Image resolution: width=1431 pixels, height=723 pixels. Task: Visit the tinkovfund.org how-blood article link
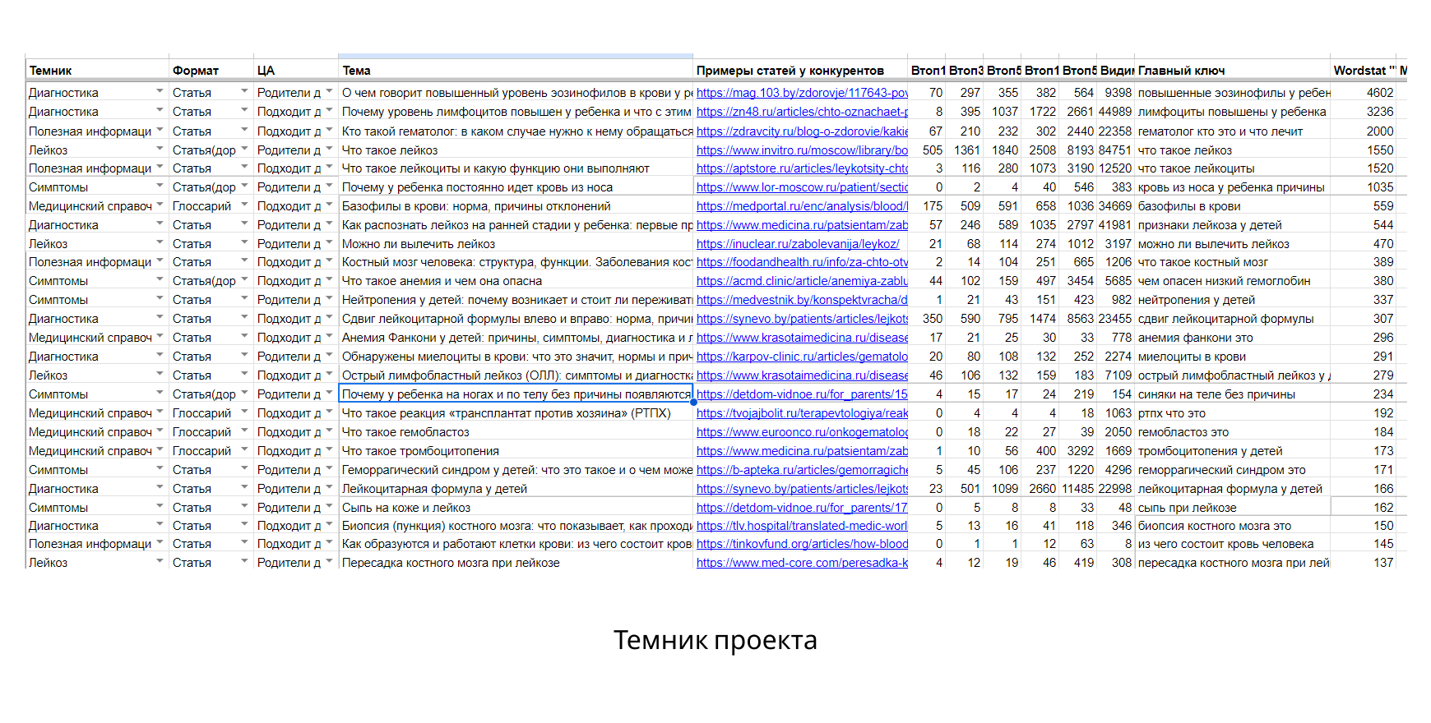[x=802, y=544]
